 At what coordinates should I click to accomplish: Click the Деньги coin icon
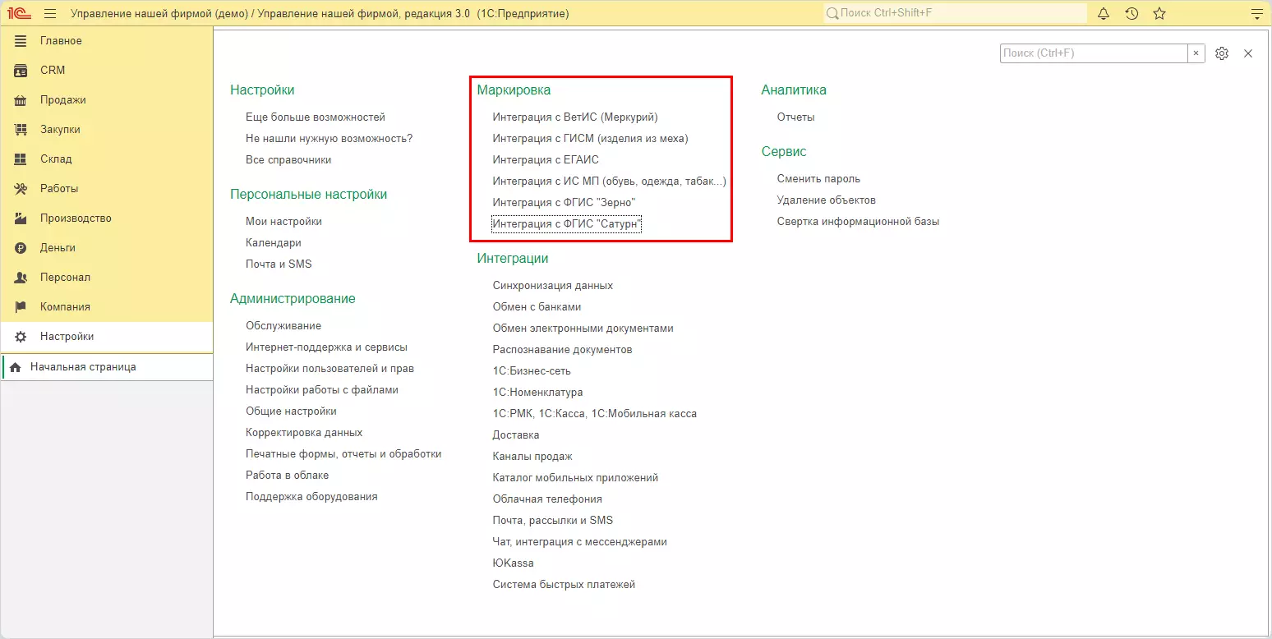click(x=21, y=248)
